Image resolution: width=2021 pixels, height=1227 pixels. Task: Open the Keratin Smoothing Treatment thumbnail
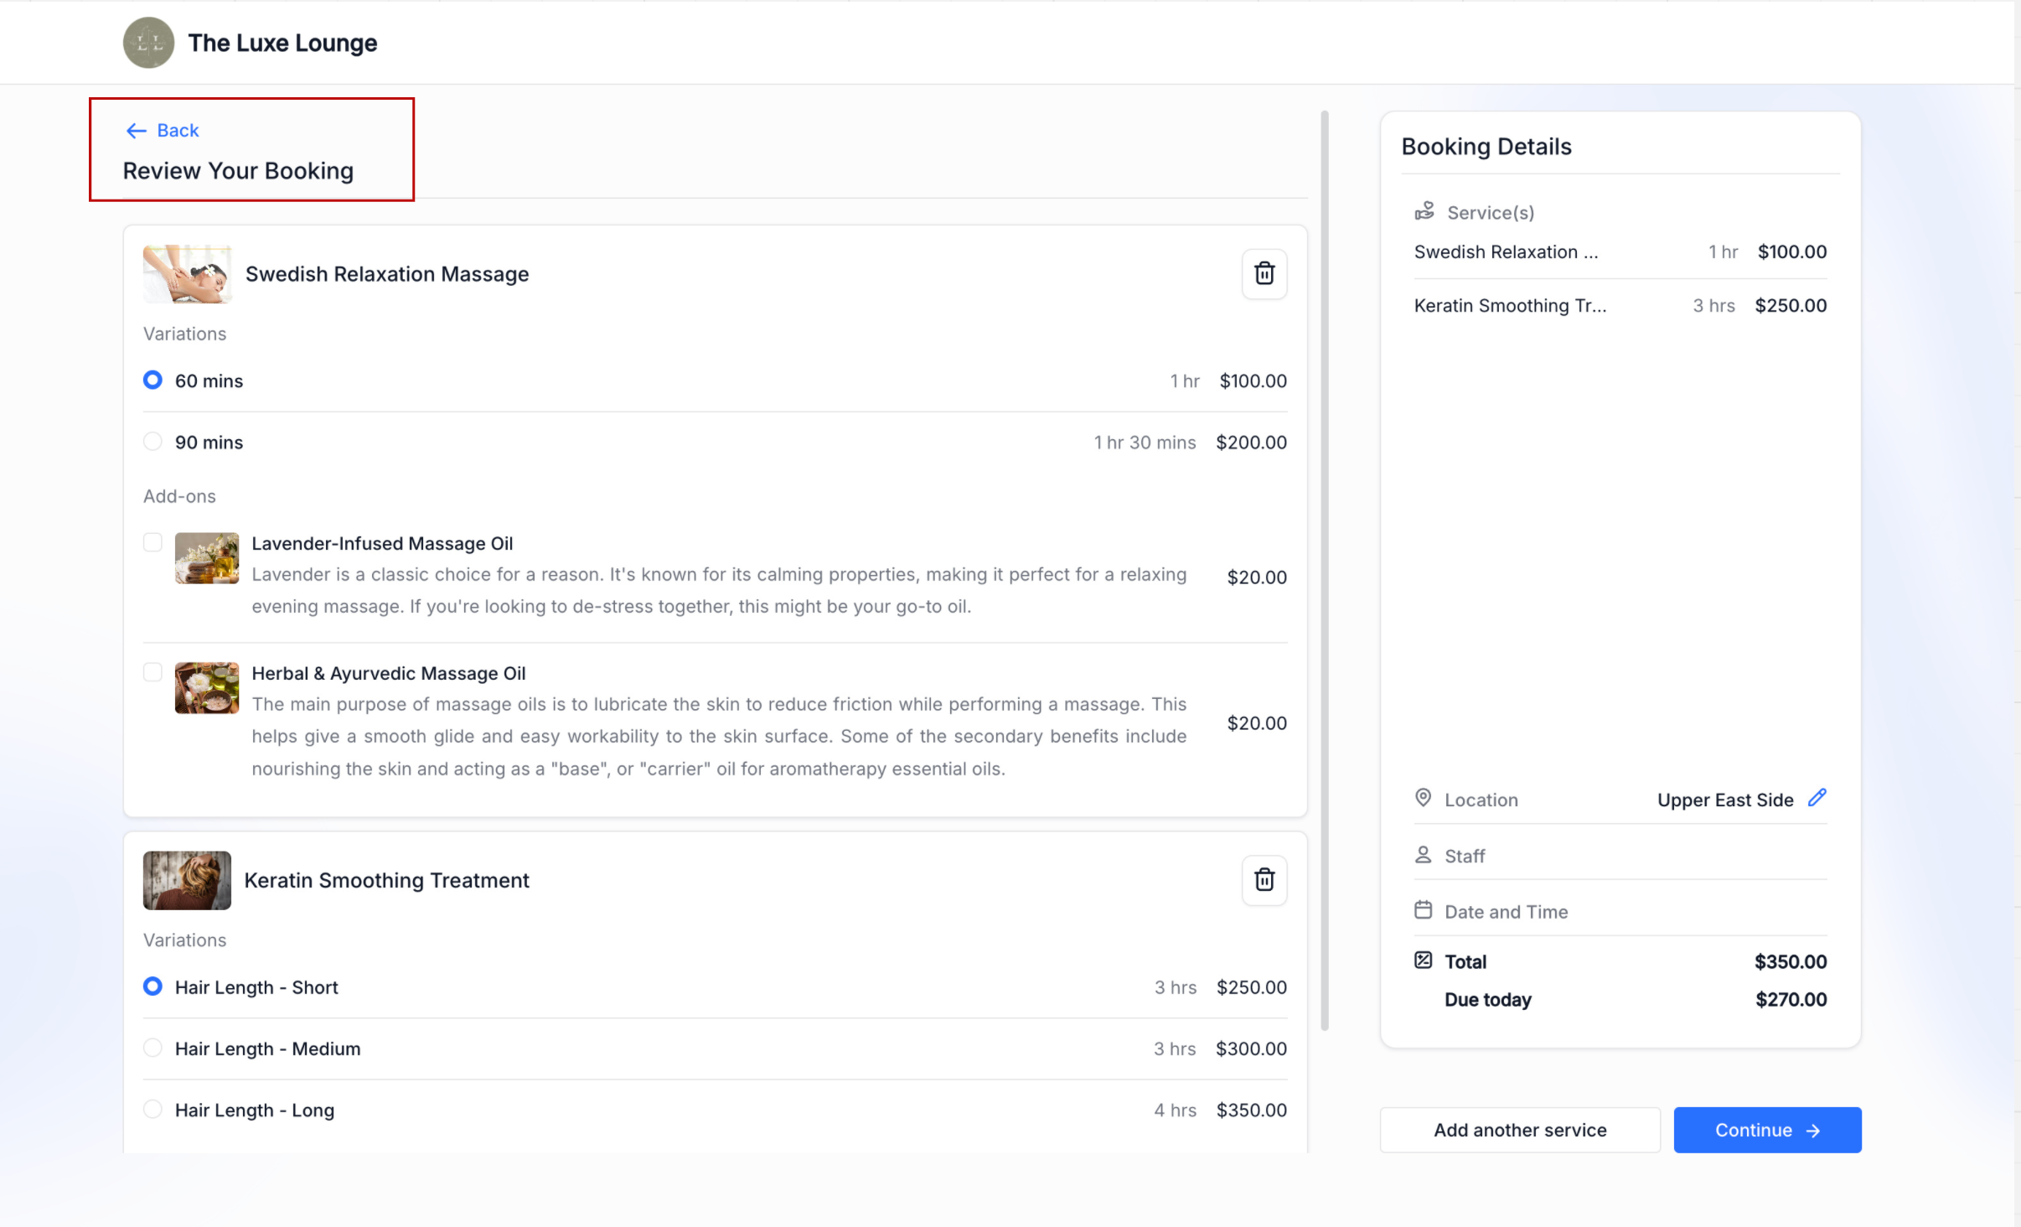187,880
